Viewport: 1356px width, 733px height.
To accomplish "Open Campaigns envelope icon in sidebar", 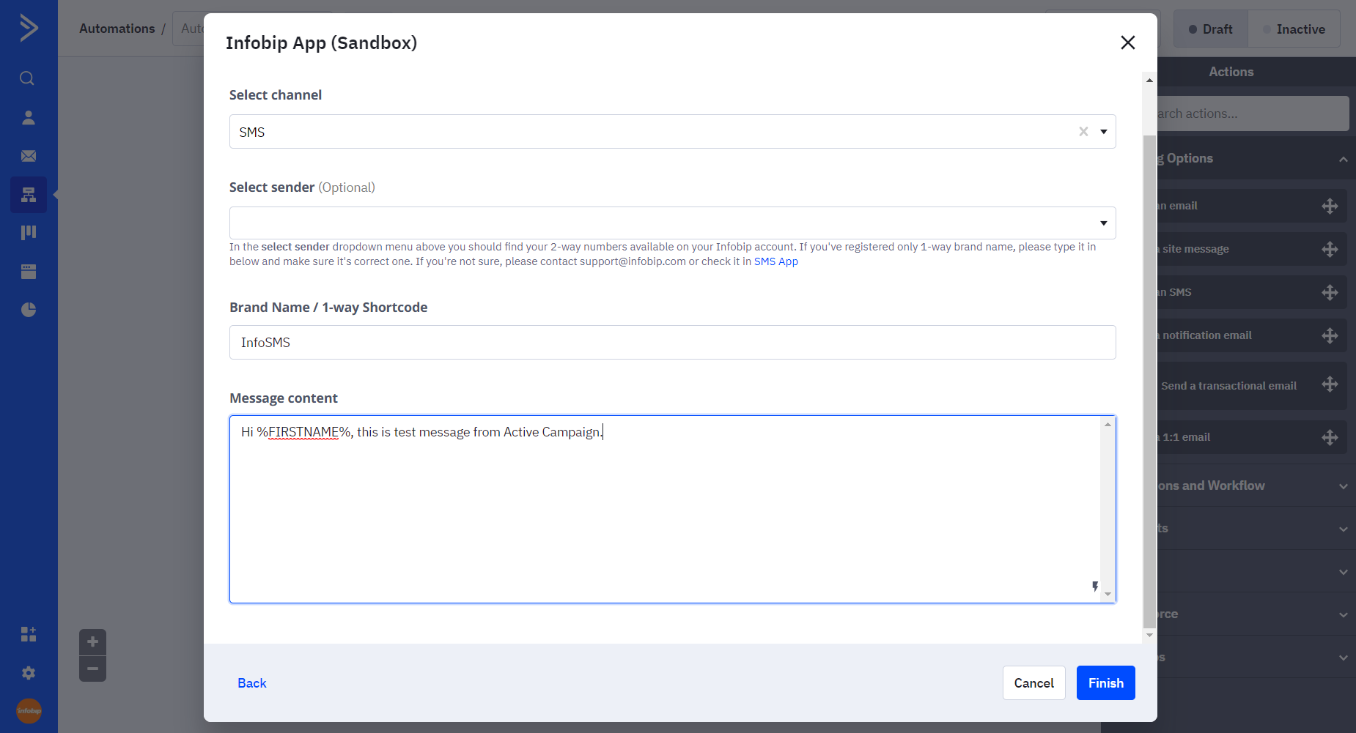I will [29, 156].
